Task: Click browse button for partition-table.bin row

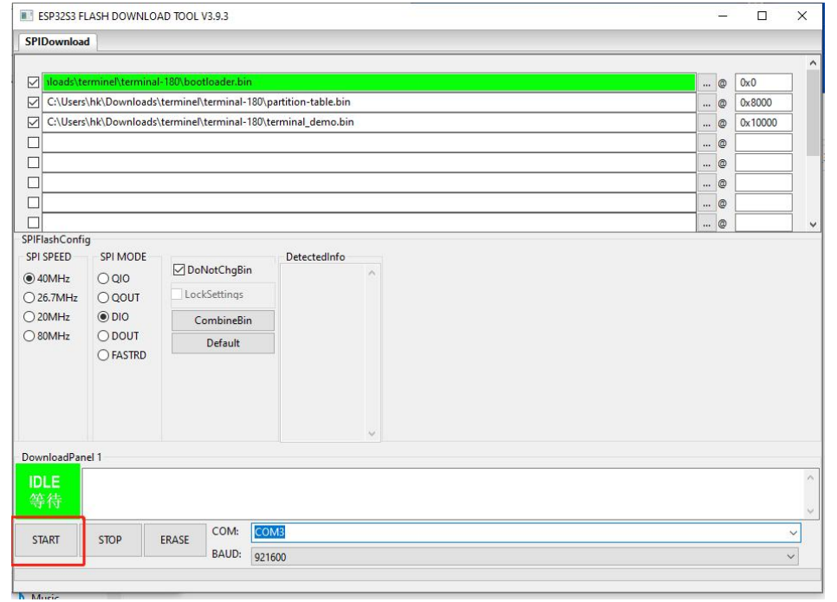Action: (x=707, y=103)
